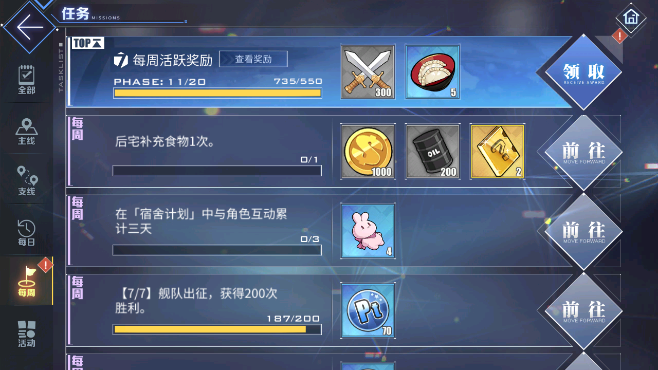Go back using the arrow icon
Screen dimensions: 658x370
(29, 26)
